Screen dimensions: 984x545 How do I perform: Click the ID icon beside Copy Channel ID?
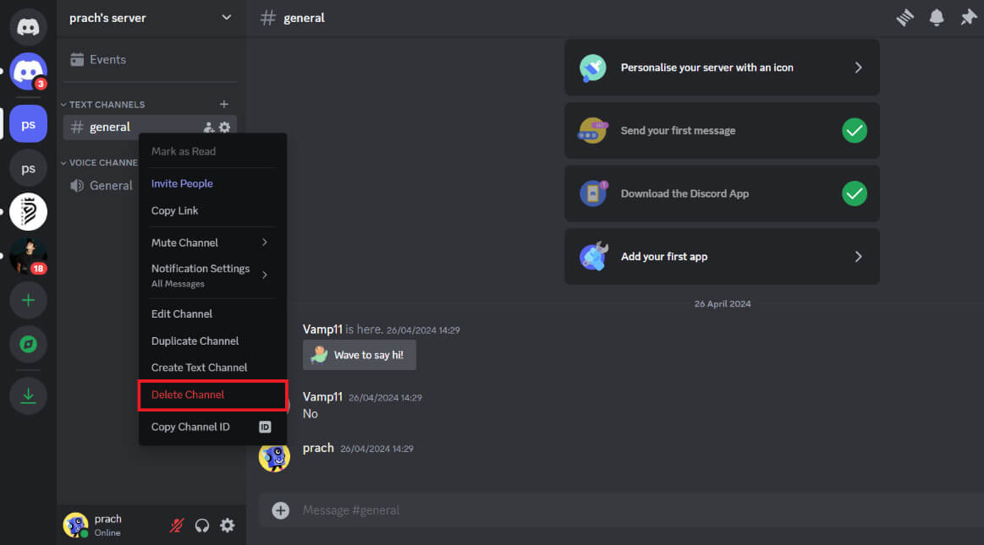pyautogui.click(x=265, y=428)
